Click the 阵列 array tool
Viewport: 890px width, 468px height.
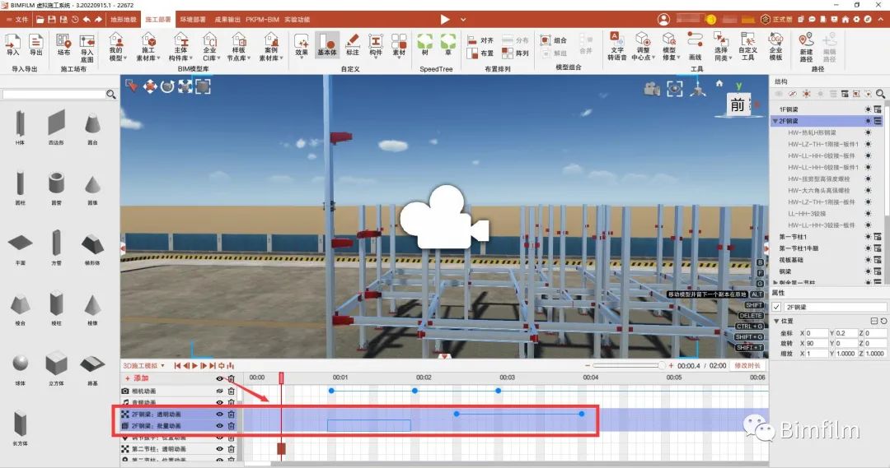pos(515,53)
